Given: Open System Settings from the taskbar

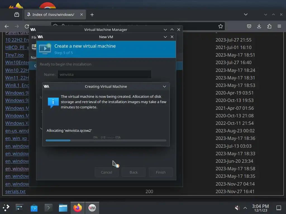Looking at the screenshot, I should point(19,208).
